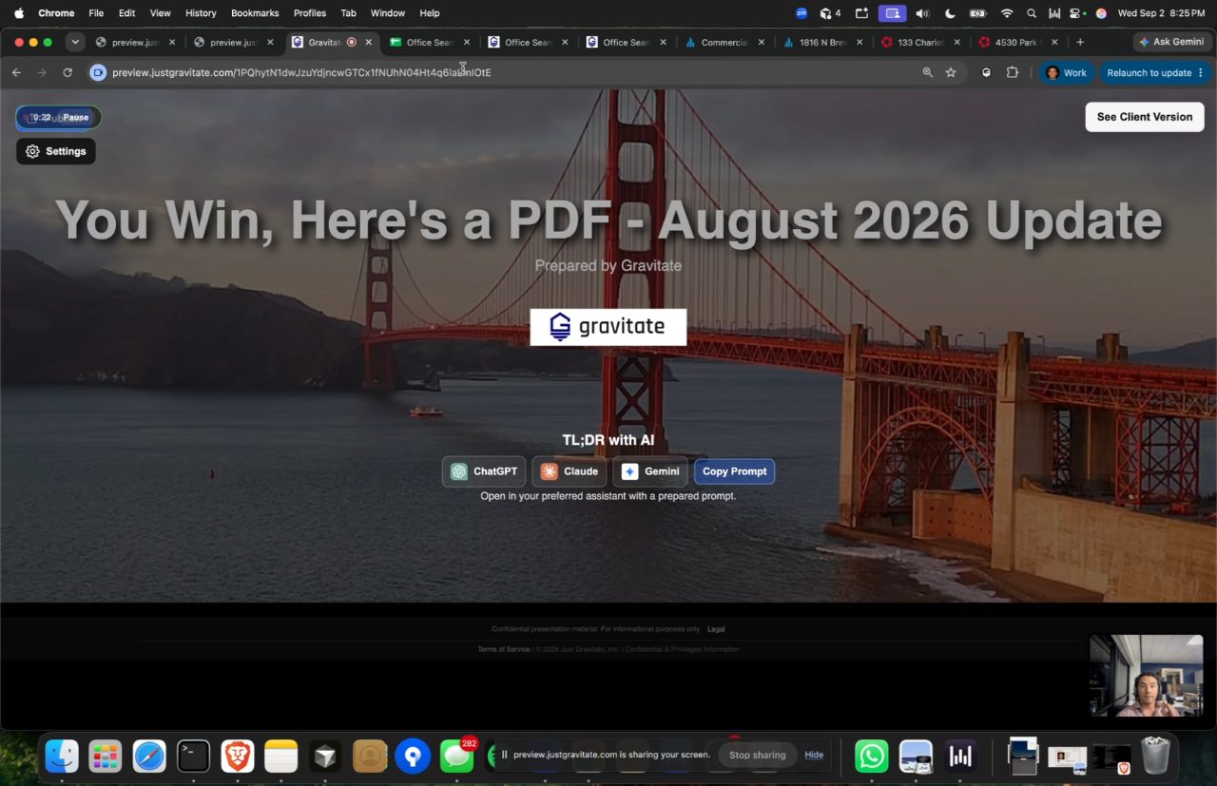
Task: Focus the URL address bar
Action: (x=513, y=72)
